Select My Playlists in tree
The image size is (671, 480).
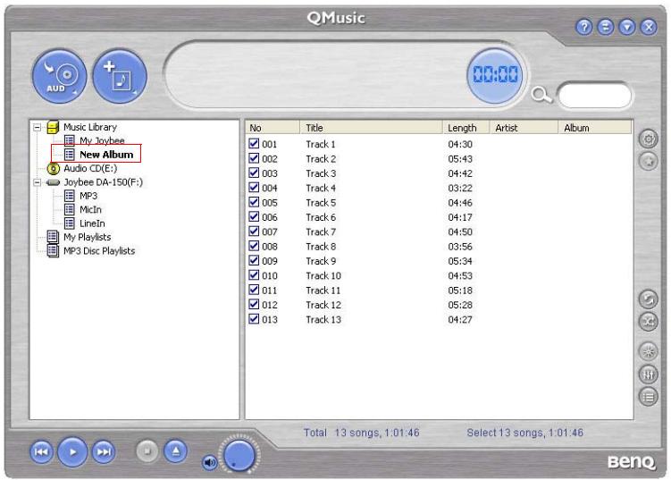point(88,237)
